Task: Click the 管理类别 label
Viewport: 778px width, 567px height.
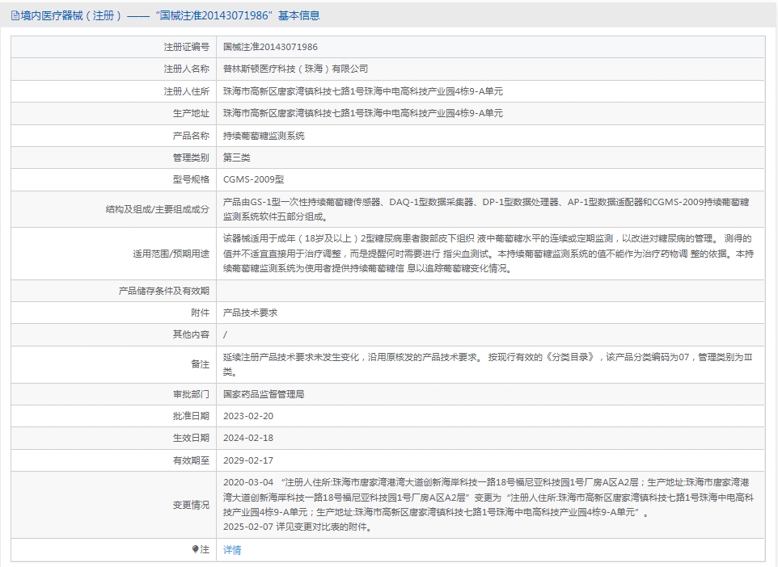Action: [191, 157]
